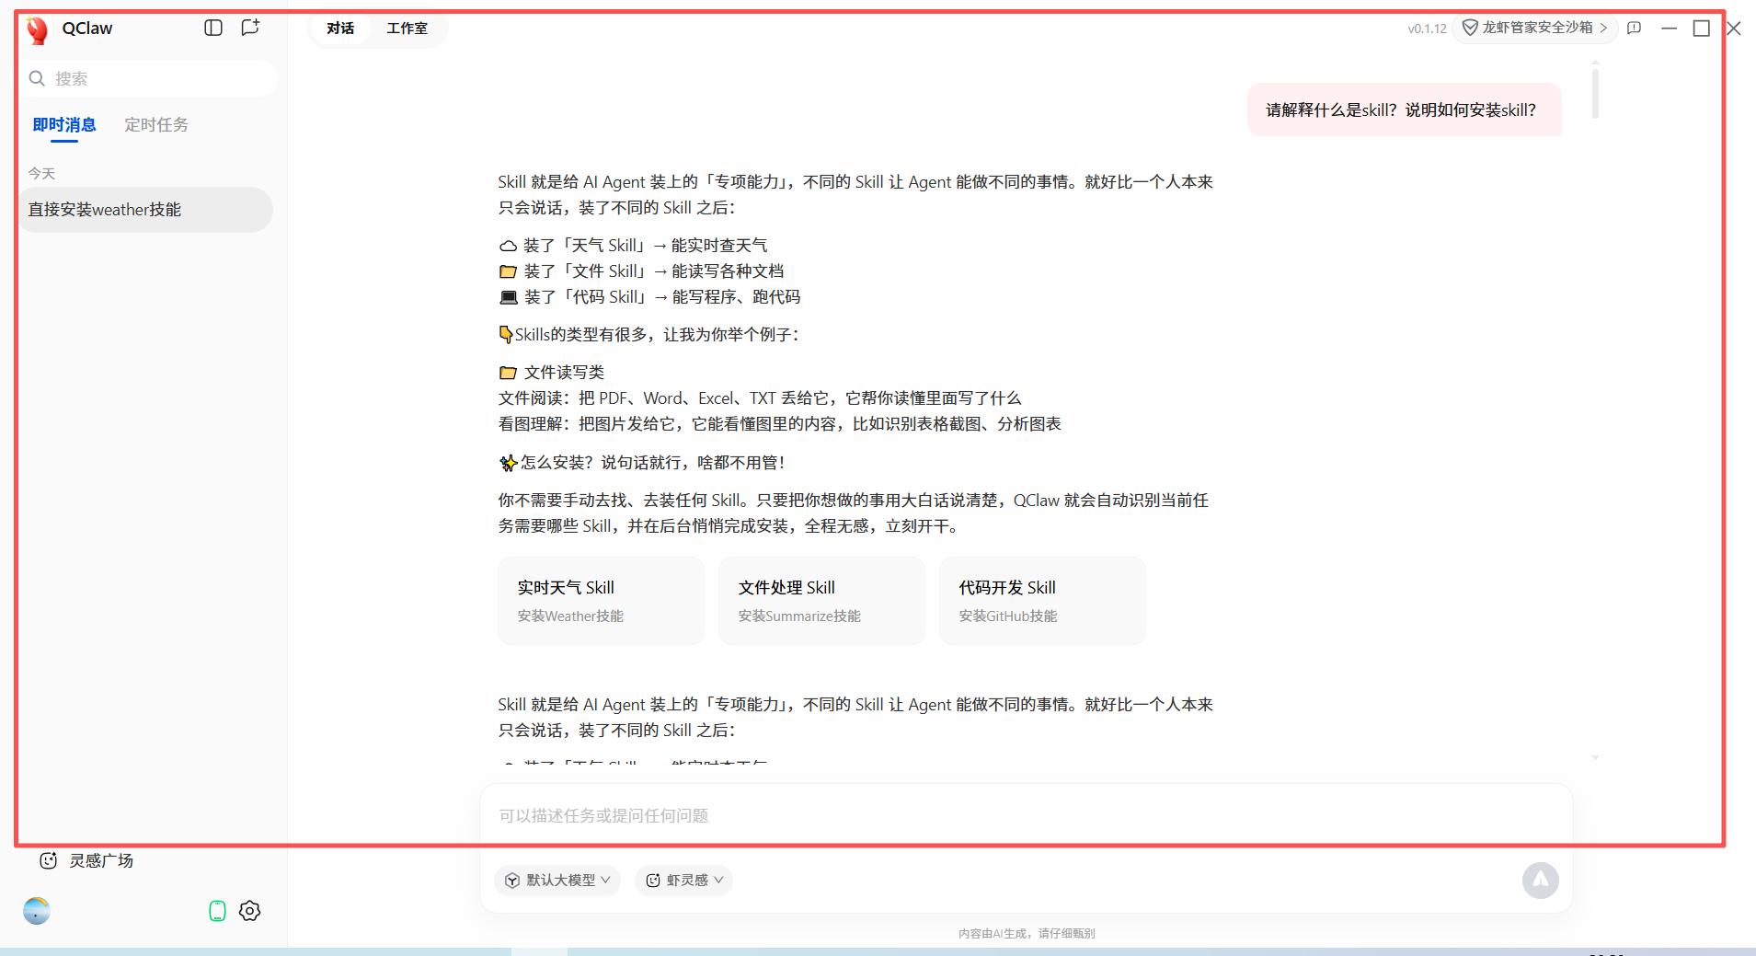Open the feedback icon beside the sandbox badge

pos(1634,28)
